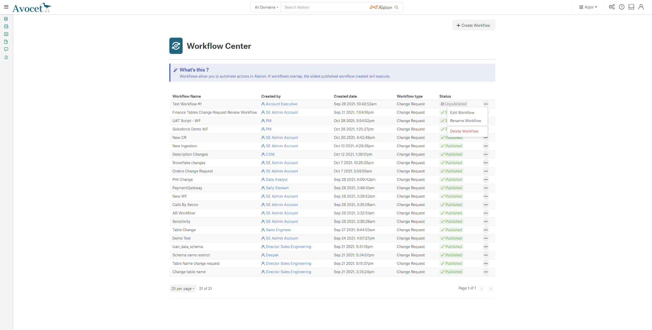Open more options for Table Name change request
Screen dimensions: 652x330
[486, 264]
